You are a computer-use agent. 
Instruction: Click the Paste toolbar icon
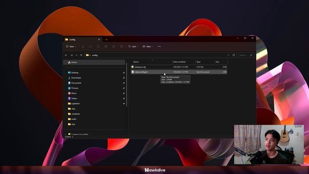coord(98,46)
